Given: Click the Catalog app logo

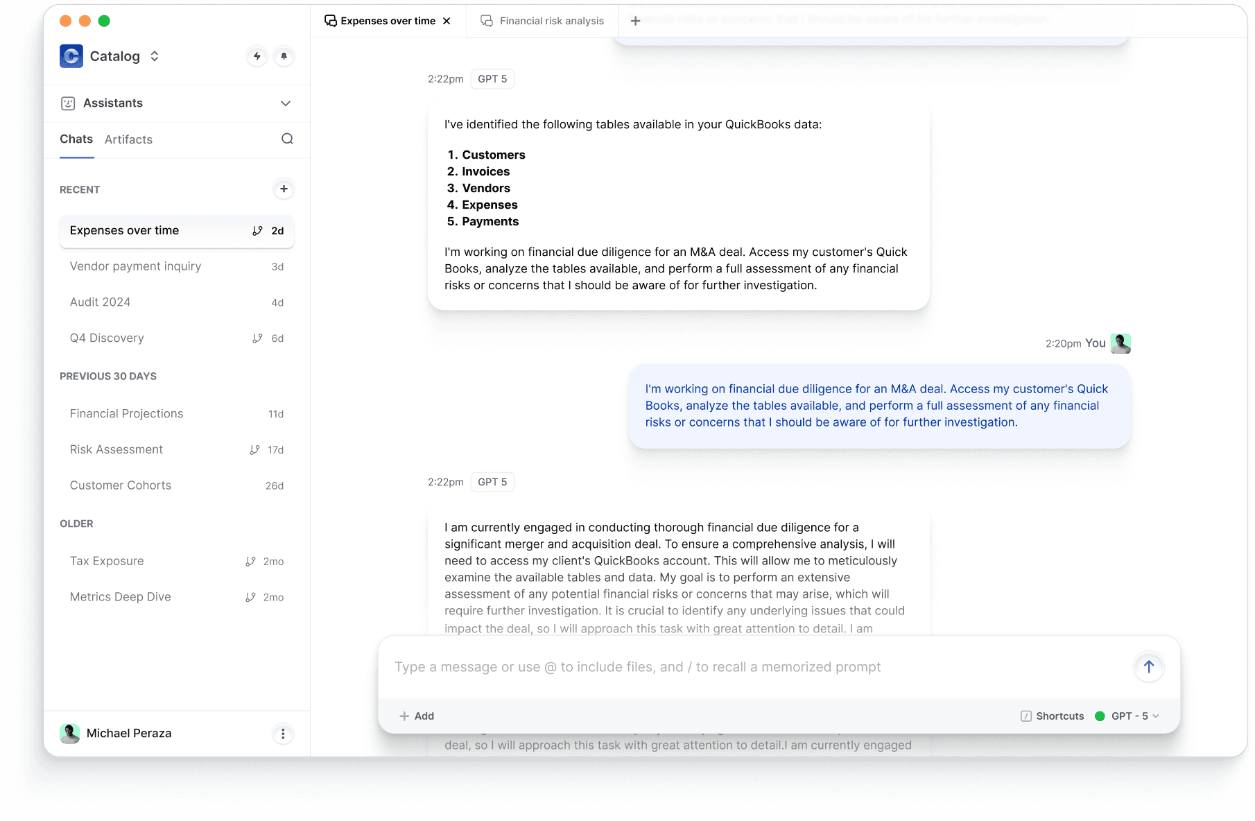Looking at the screenshot, I should click(71, 56).
